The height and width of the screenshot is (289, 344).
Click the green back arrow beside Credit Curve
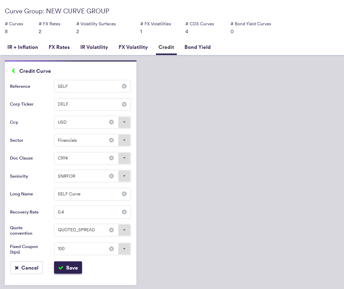tap(14, 71)
